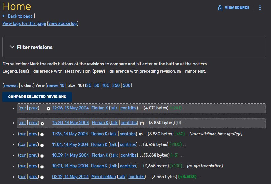
Task: Open the View Source link
Action: (x=237, y=8)
